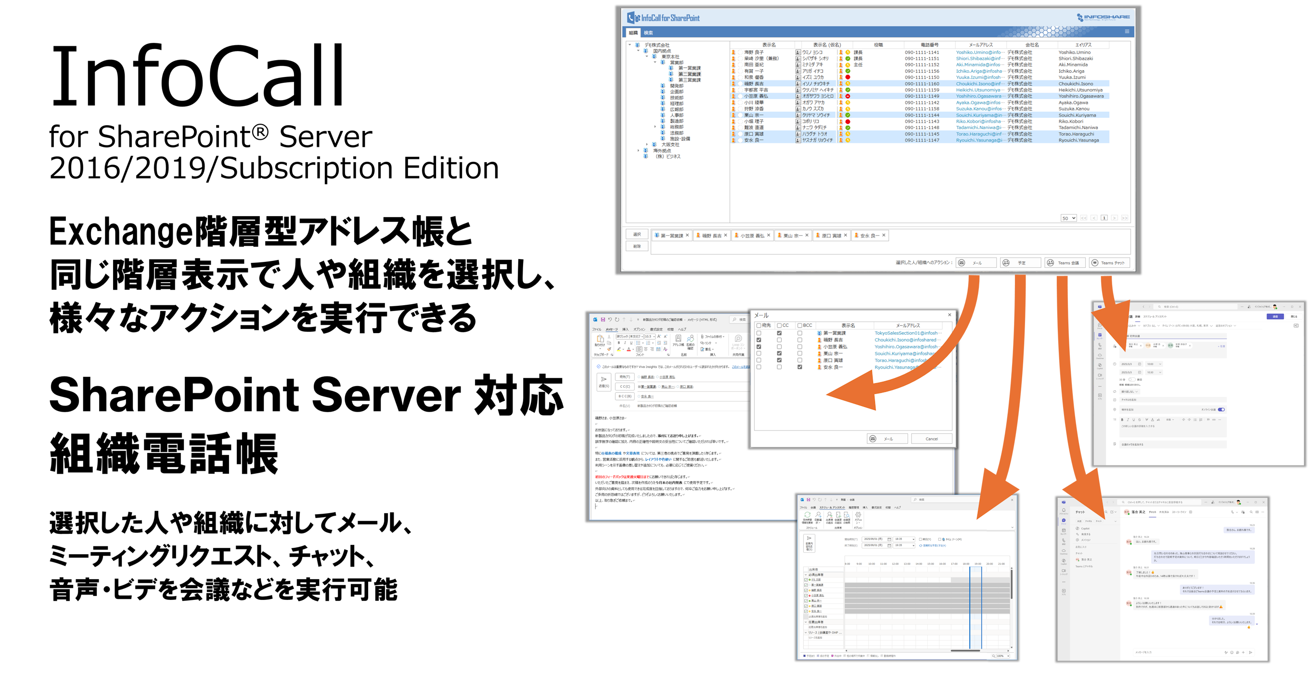Uncheck CC checkbox for 第一営業課 row

pos(779,333)
